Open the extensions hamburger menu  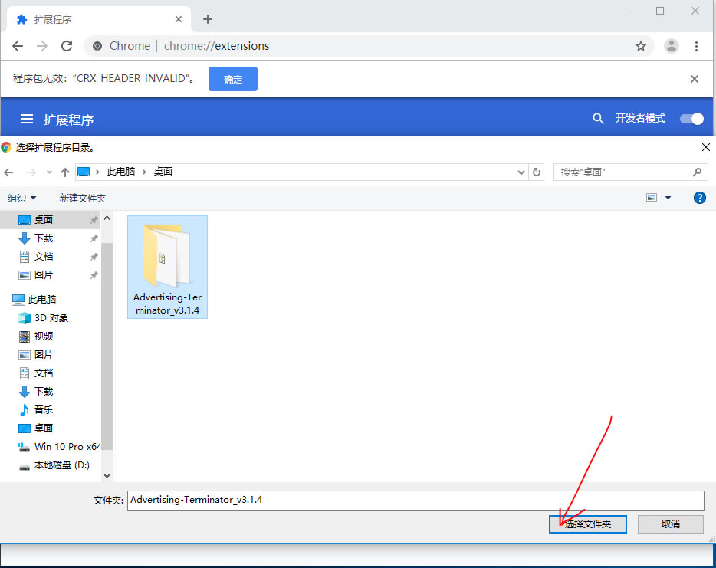pyautogui.click(x=27, y=119)
